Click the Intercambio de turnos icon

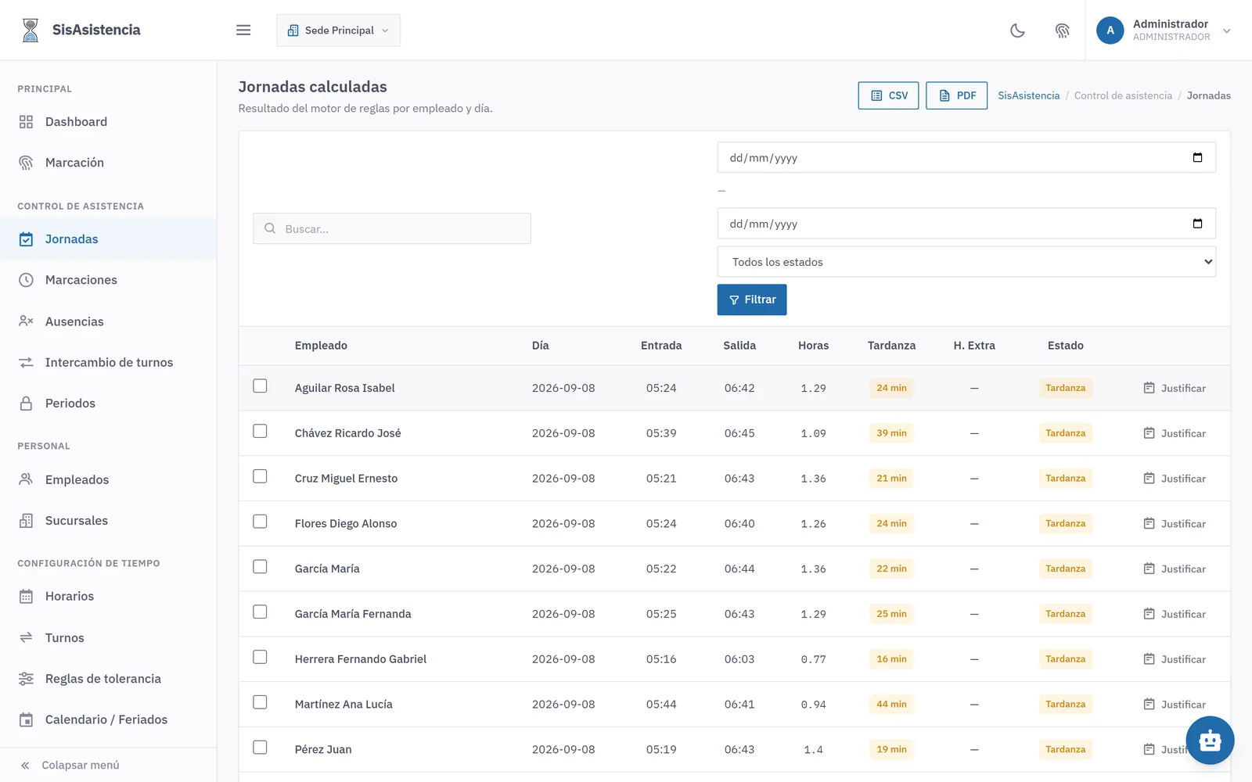[26, 362]
